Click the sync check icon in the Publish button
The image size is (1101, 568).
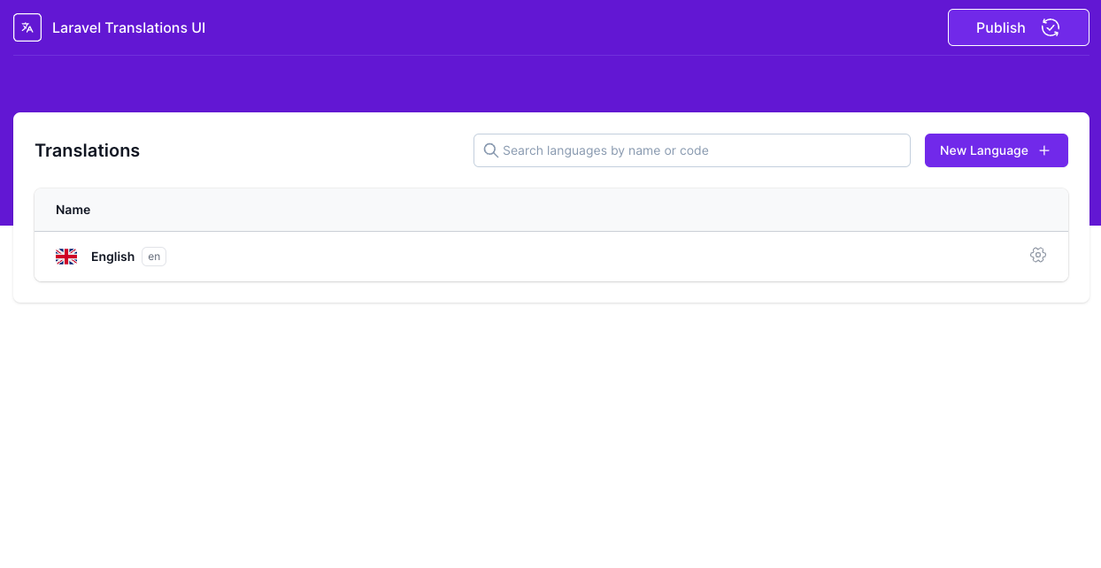pos(1051,27)
